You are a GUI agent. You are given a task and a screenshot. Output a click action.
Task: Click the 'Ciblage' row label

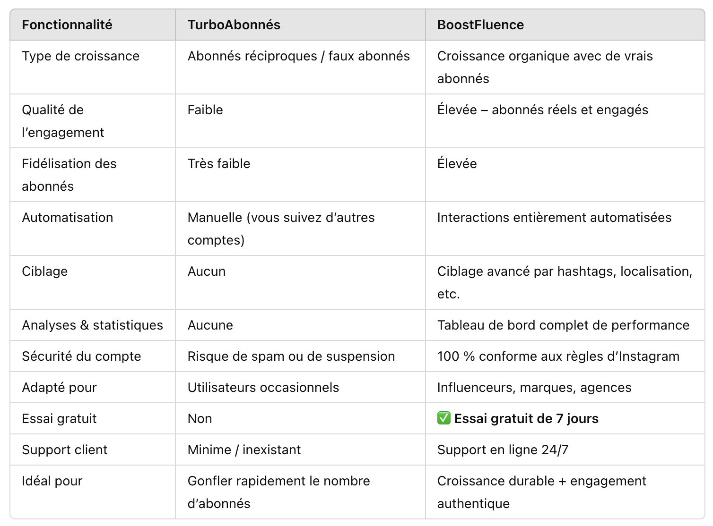(x=45, y=271)
